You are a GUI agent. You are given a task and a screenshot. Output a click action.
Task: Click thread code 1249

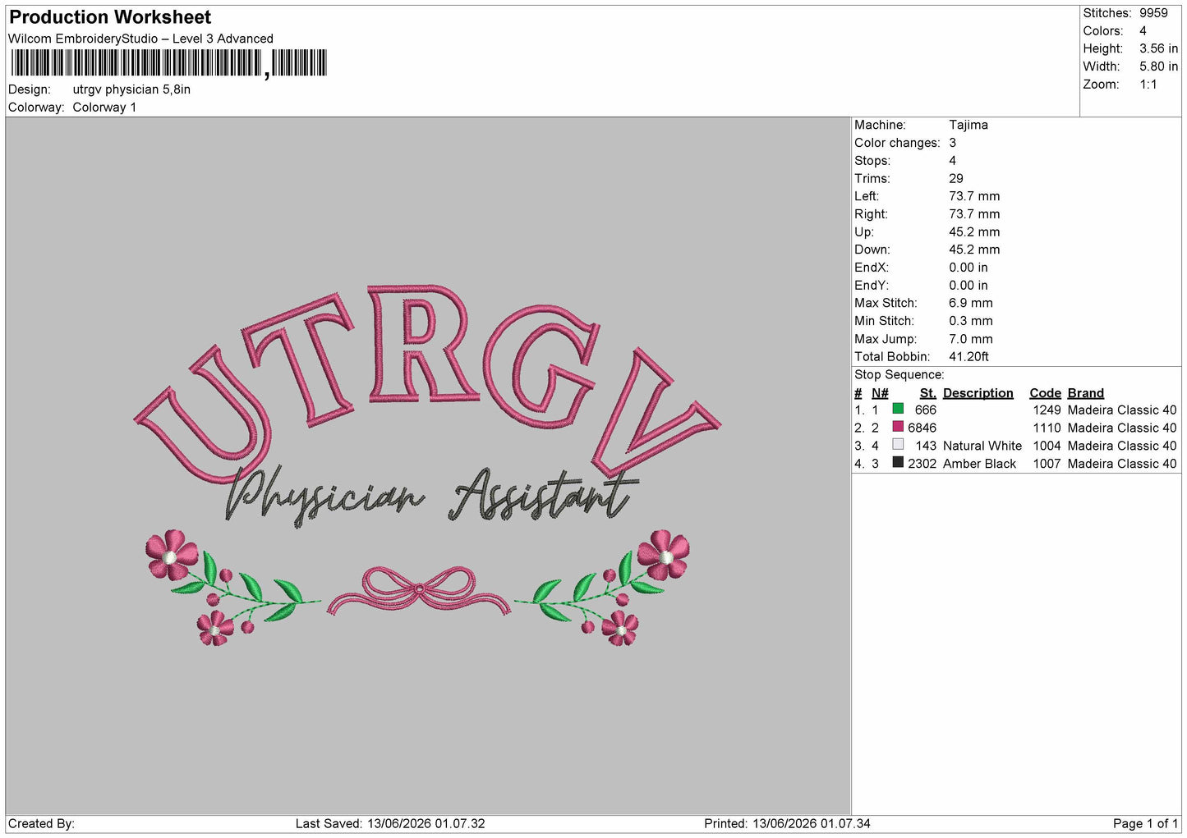1047,410
